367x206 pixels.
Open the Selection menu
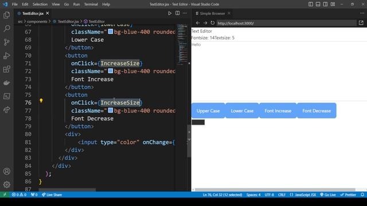[40, 4]
